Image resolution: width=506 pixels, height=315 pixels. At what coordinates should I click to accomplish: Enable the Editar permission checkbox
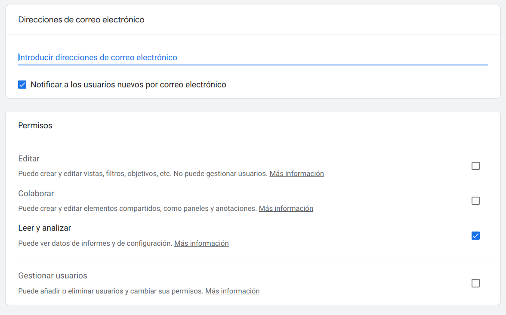pos(475,165)
